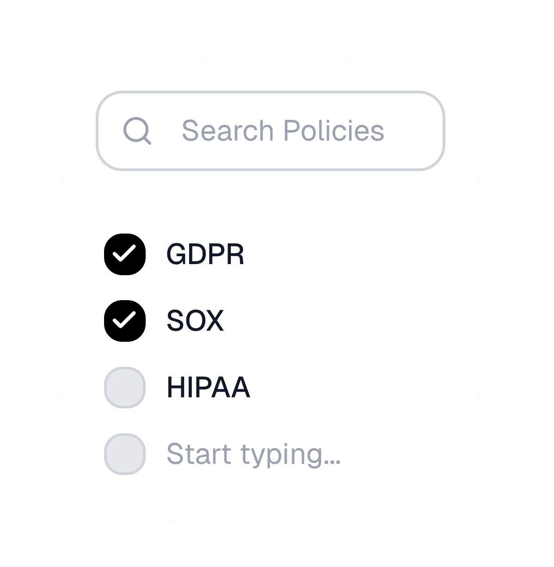This screenshot has width=554, height=567.
Task: Click the empty circle next to HIPAA
Action: click(125, 387)
